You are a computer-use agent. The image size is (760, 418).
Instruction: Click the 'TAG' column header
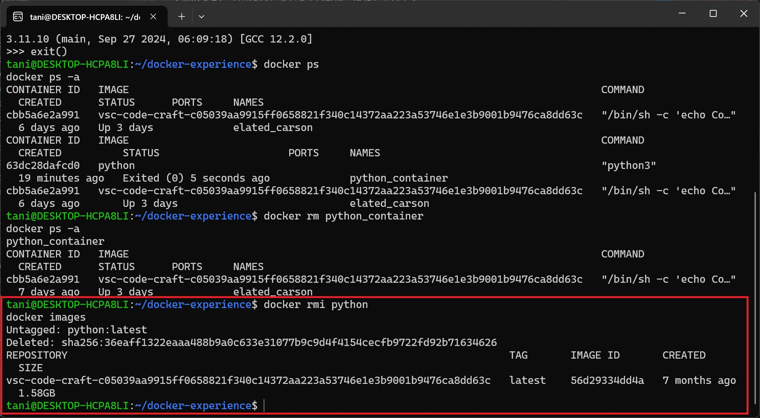click(x=518, y=355)
